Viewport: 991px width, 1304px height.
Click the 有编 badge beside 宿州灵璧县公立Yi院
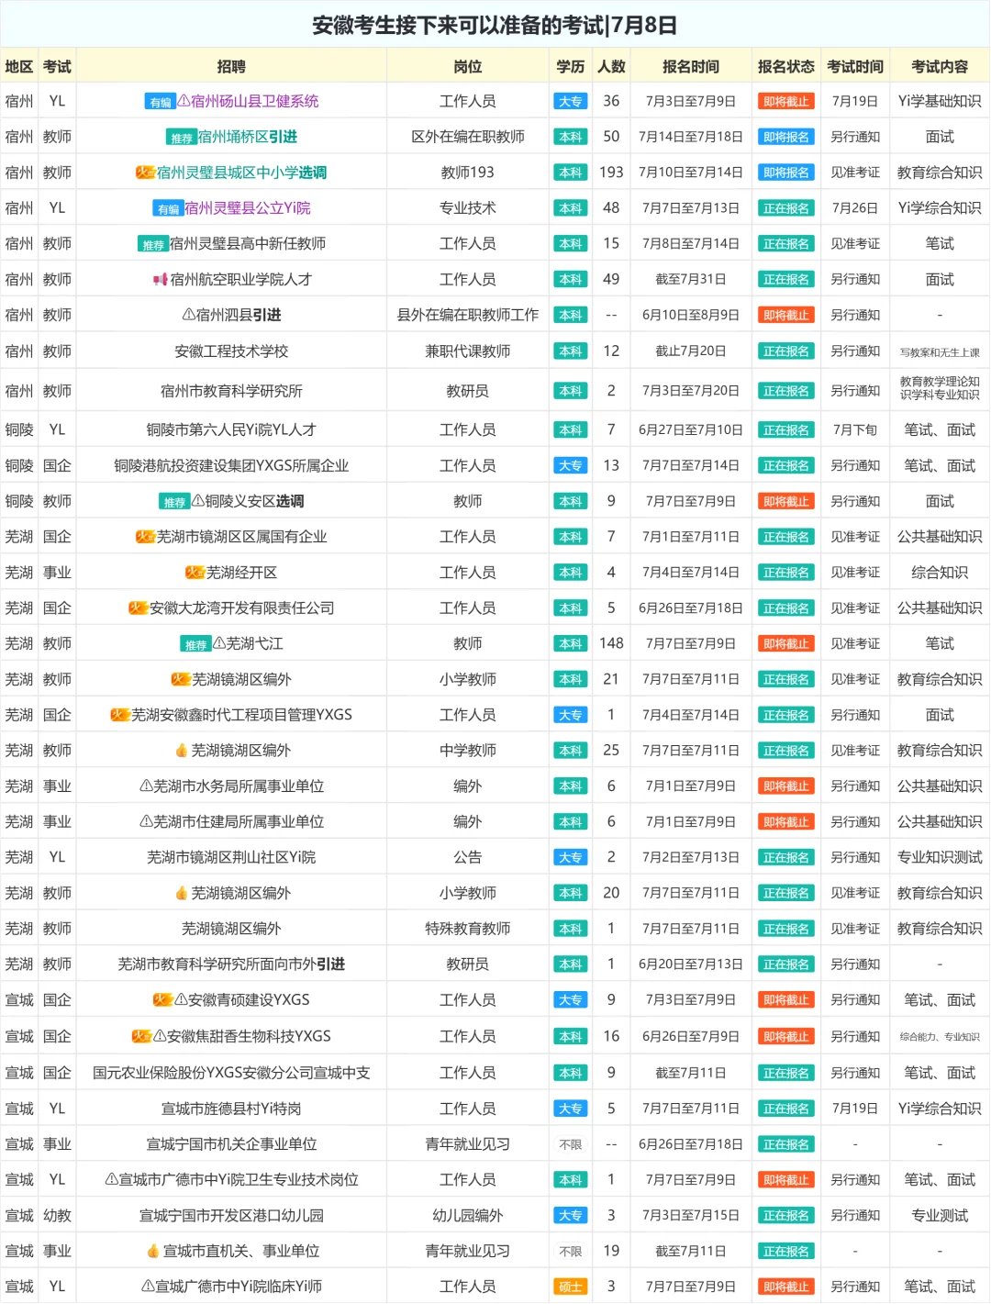point(168,209)
